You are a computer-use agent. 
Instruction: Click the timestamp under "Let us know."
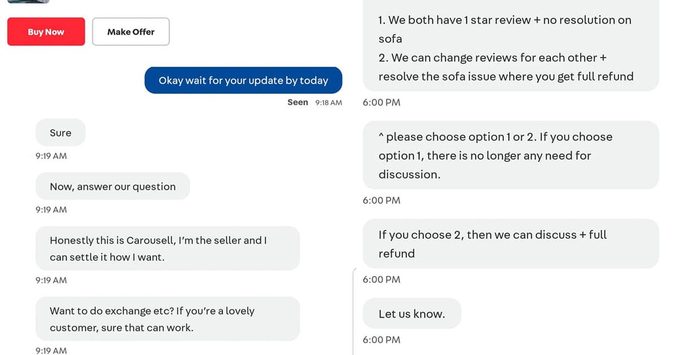pos(381,340)
